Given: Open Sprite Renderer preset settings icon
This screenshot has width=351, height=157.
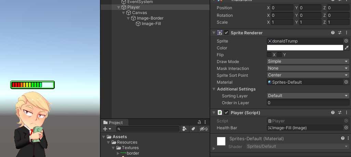Looking at the screenshot, I should (x=340, y=33).
